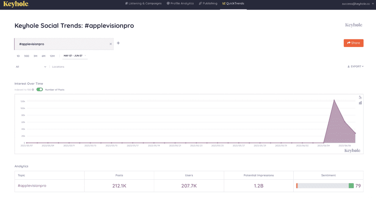Toggle Number of Posts switch
The image size is (376, 198).
40,90
